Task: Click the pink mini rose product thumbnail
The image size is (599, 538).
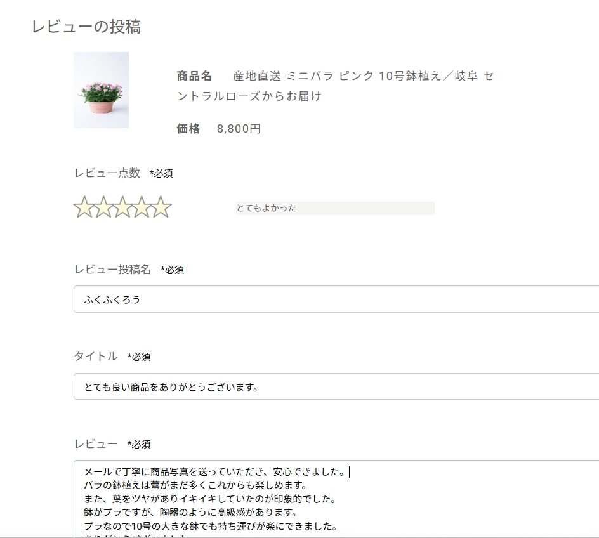Action: 101,91
